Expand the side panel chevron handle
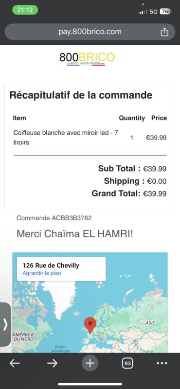This screenshot has width=180, height=389. coord(5,324)
